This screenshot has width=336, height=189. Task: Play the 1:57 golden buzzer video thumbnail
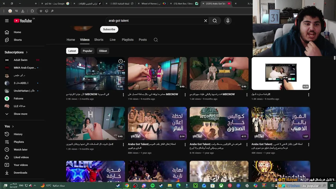click(x=281, y=123)
